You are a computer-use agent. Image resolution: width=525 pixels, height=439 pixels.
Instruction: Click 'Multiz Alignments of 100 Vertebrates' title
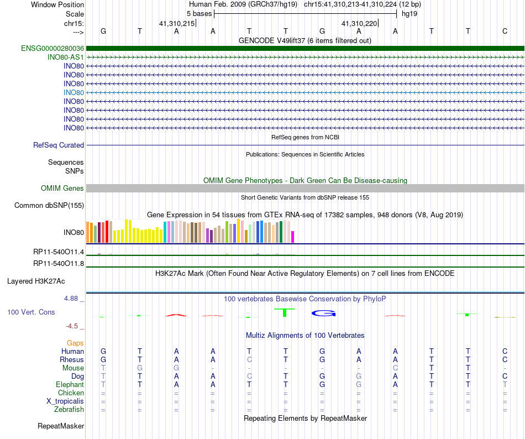[x=305, y=335]
